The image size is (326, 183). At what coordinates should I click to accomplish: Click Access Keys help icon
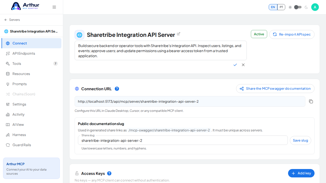click(109, 173)
